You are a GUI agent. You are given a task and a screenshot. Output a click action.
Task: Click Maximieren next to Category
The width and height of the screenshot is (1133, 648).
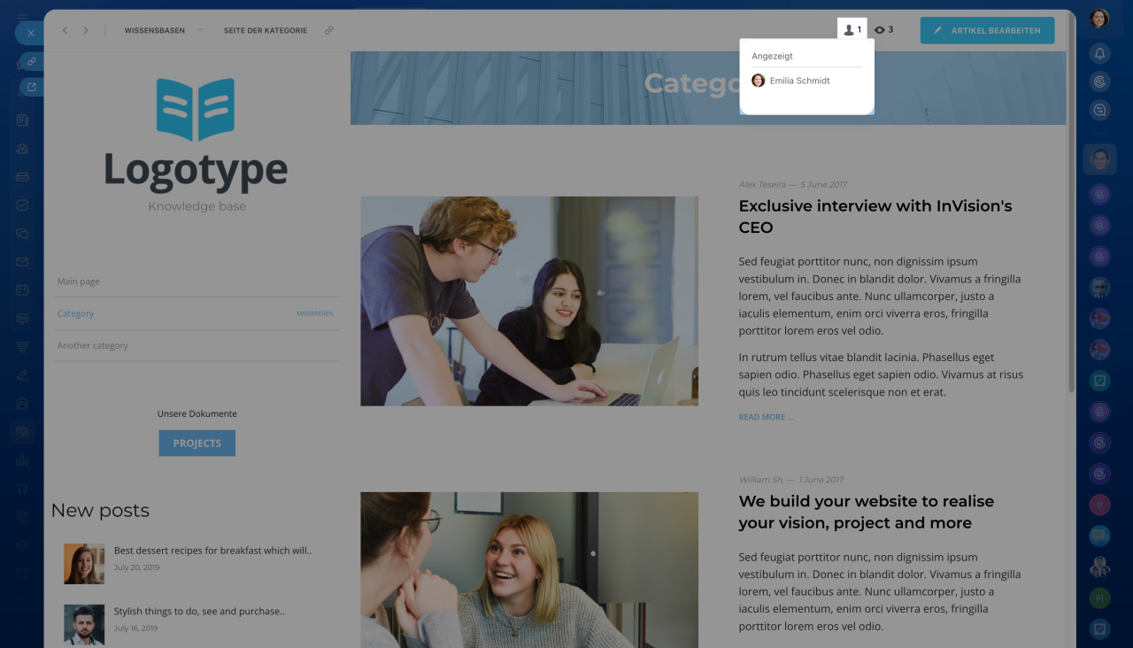[x=314, y=313]
